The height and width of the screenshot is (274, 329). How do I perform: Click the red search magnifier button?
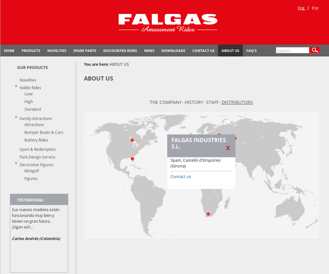[x=315, y=50]
